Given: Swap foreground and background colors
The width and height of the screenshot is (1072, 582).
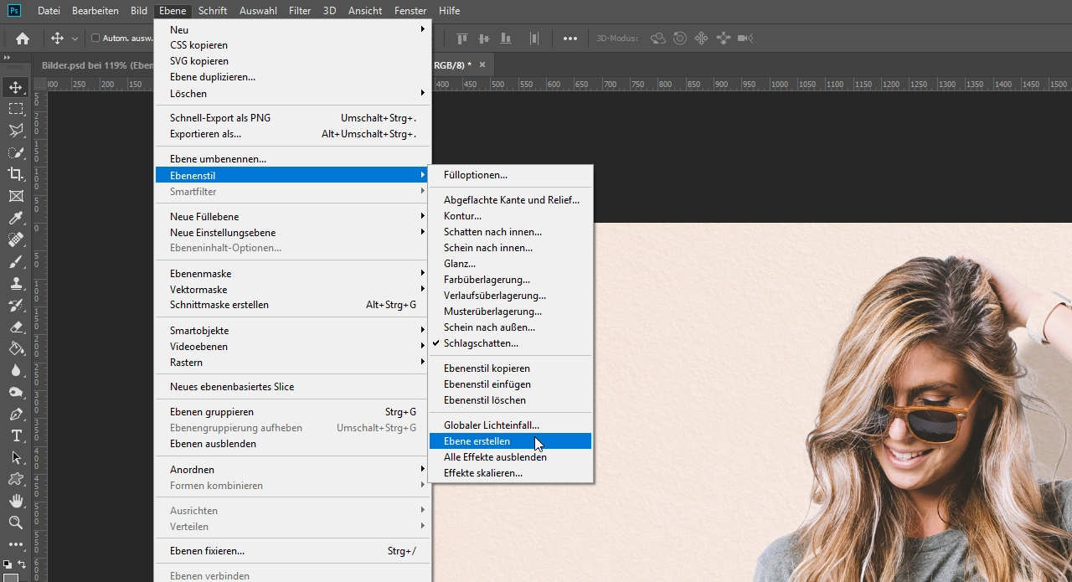Looking at the screenshot, I should [22, 564].
